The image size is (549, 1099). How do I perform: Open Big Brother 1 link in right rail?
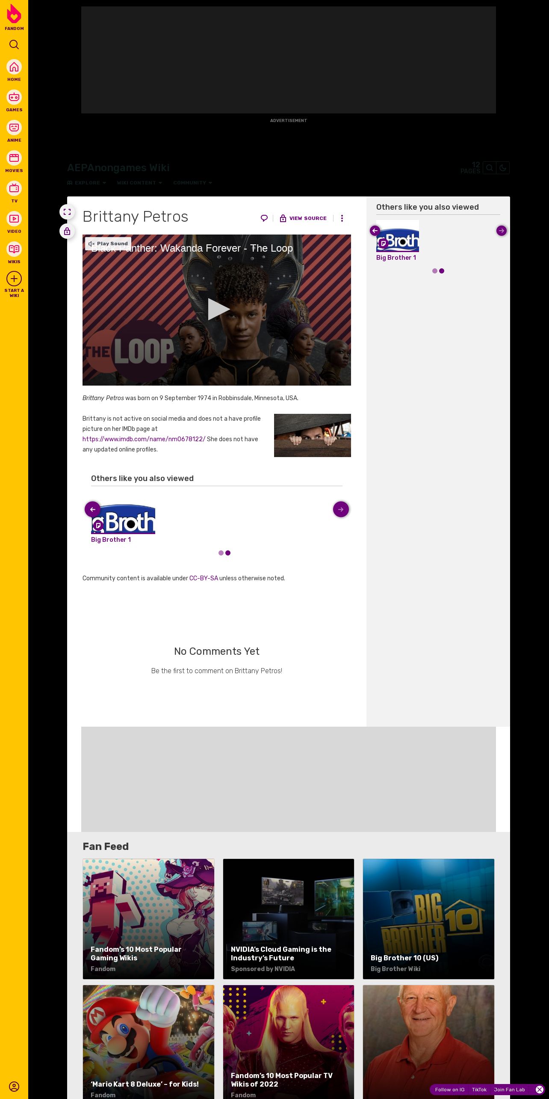click(396, 258)
